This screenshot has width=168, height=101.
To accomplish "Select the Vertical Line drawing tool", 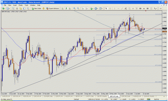I will coord(115,9).
